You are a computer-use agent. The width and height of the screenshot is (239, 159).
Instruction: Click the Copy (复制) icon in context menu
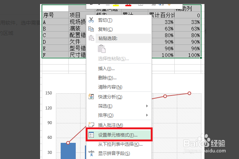(91, 29)
